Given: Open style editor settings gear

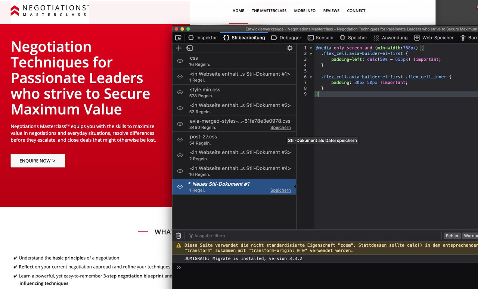Looking at the screenshot, I should click(289, 48).
